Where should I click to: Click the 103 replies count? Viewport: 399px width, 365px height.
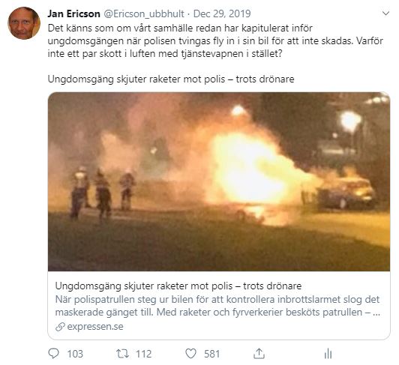tap(75, 354)
